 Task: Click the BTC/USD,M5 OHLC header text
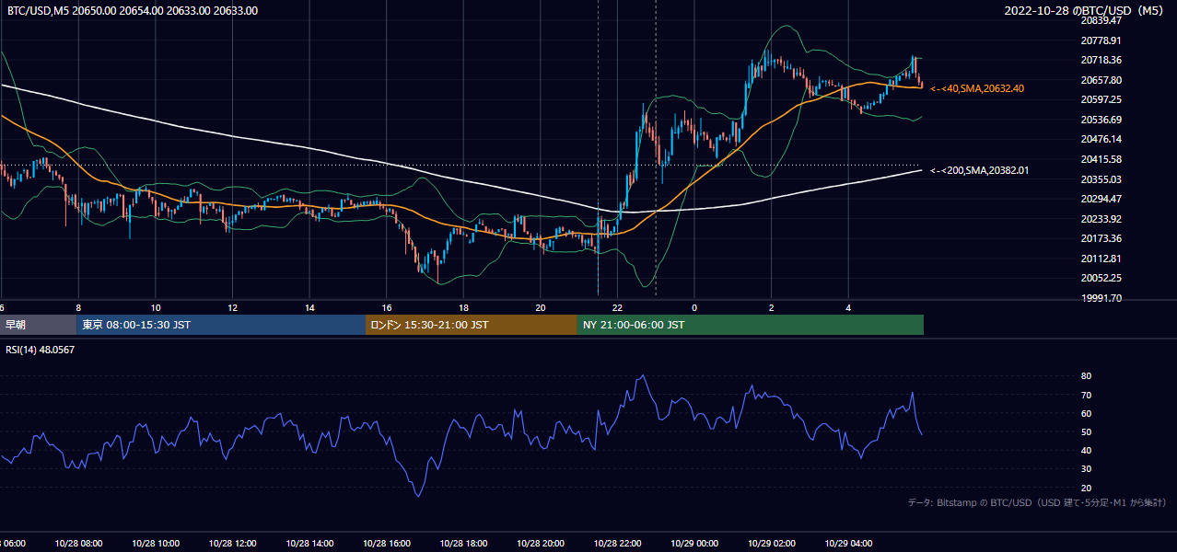pos(133,11)
